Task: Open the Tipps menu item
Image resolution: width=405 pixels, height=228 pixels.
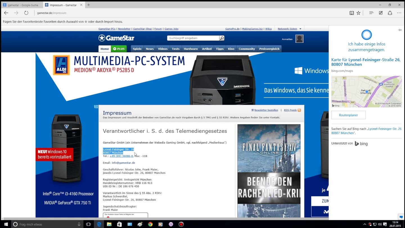Action: pyautogui.click(x=220, y=49)
